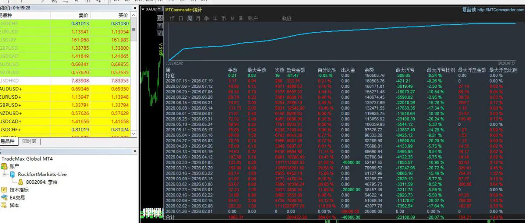
Task: Click the 2026.07.13 ~ 2026.07.19 week row
Action: point(342,81)
